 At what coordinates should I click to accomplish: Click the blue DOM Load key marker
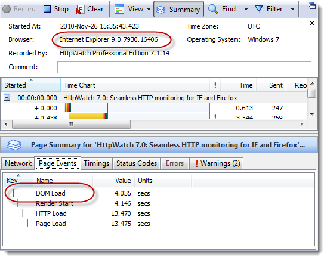(13, 193)
